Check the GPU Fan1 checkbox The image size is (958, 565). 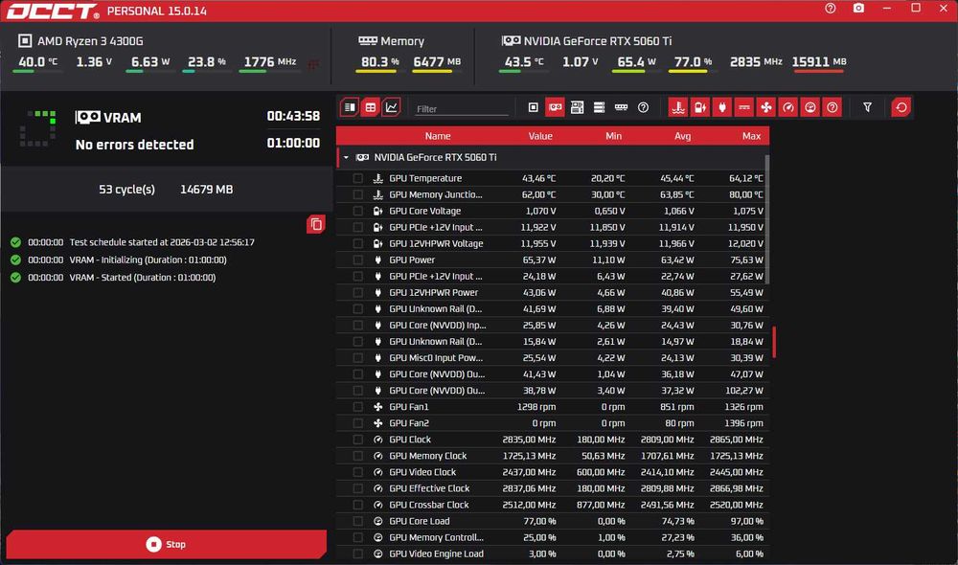click(x=358, y=407)
